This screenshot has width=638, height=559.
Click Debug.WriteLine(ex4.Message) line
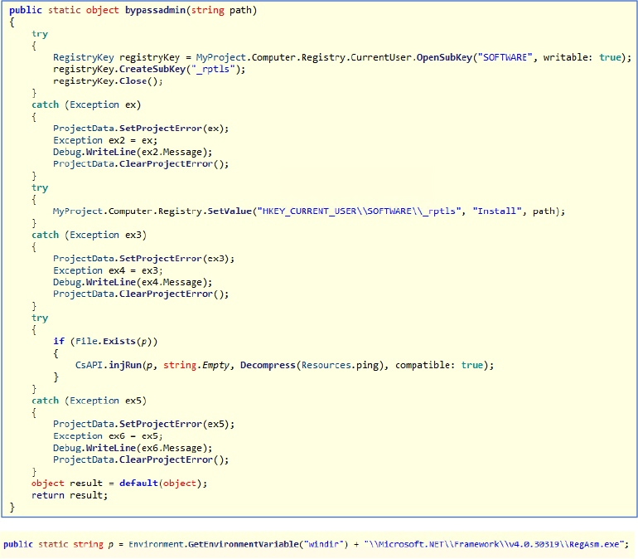(133, 283)
